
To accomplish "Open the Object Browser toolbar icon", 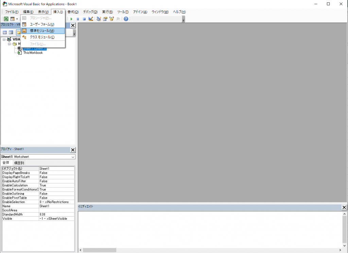I will pyautogui.click(x=111, y=19).
